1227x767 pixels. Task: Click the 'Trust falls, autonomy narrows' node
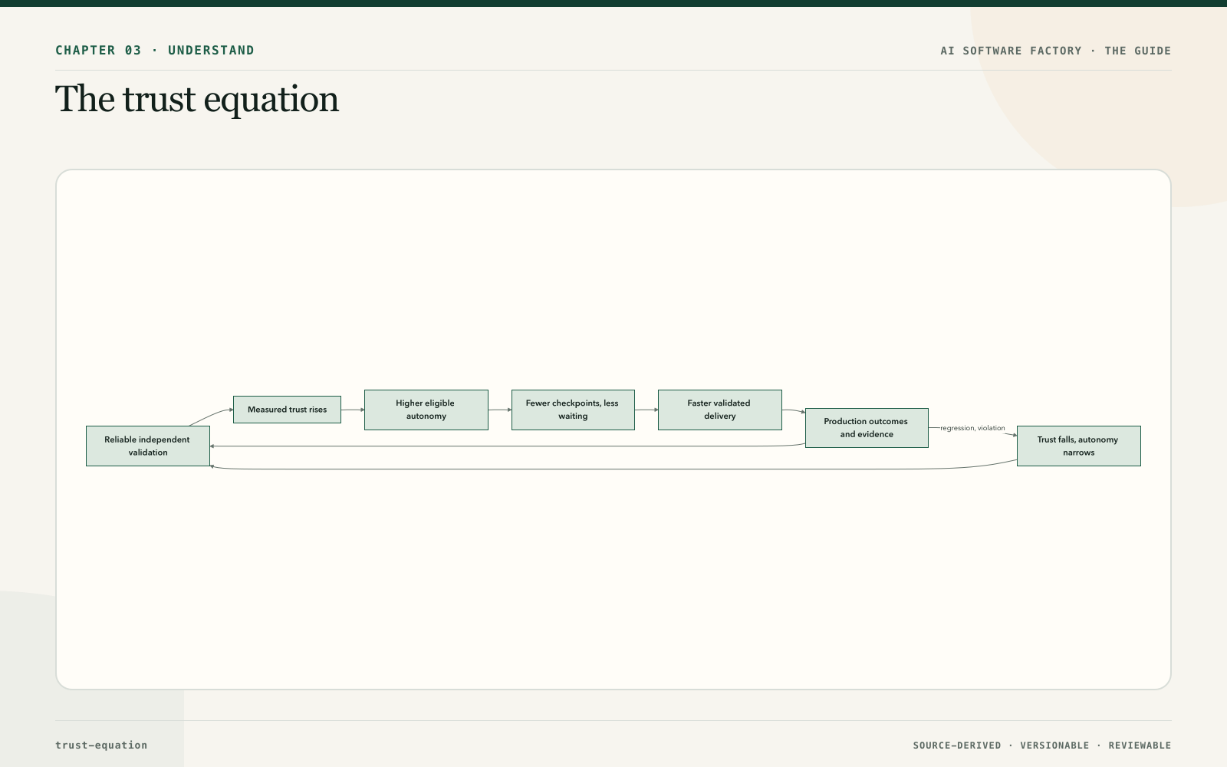pyautogui.click(x=1079, y=446)
